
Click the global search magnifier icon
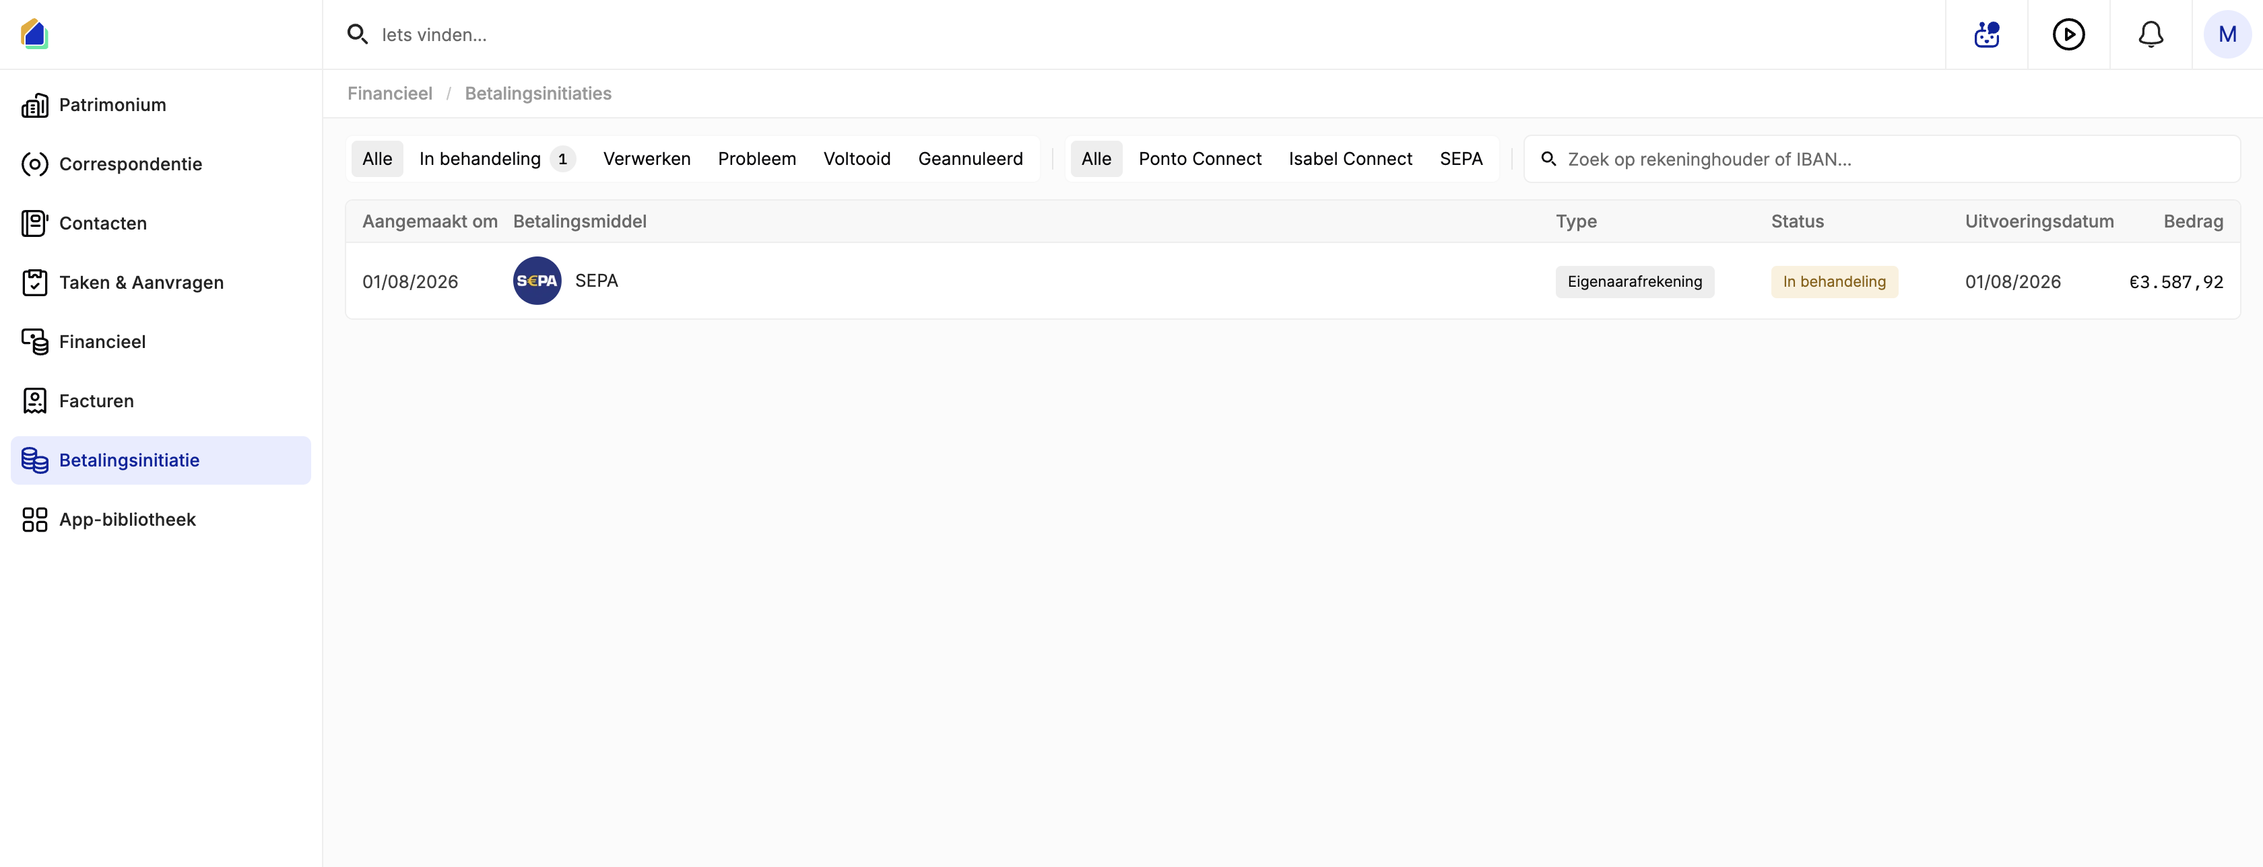pyautogui.click(x=357, y=34)
